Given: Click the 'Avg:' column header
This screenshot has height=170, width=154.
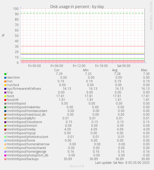Looking at the screenshot, I should [115, 70].
